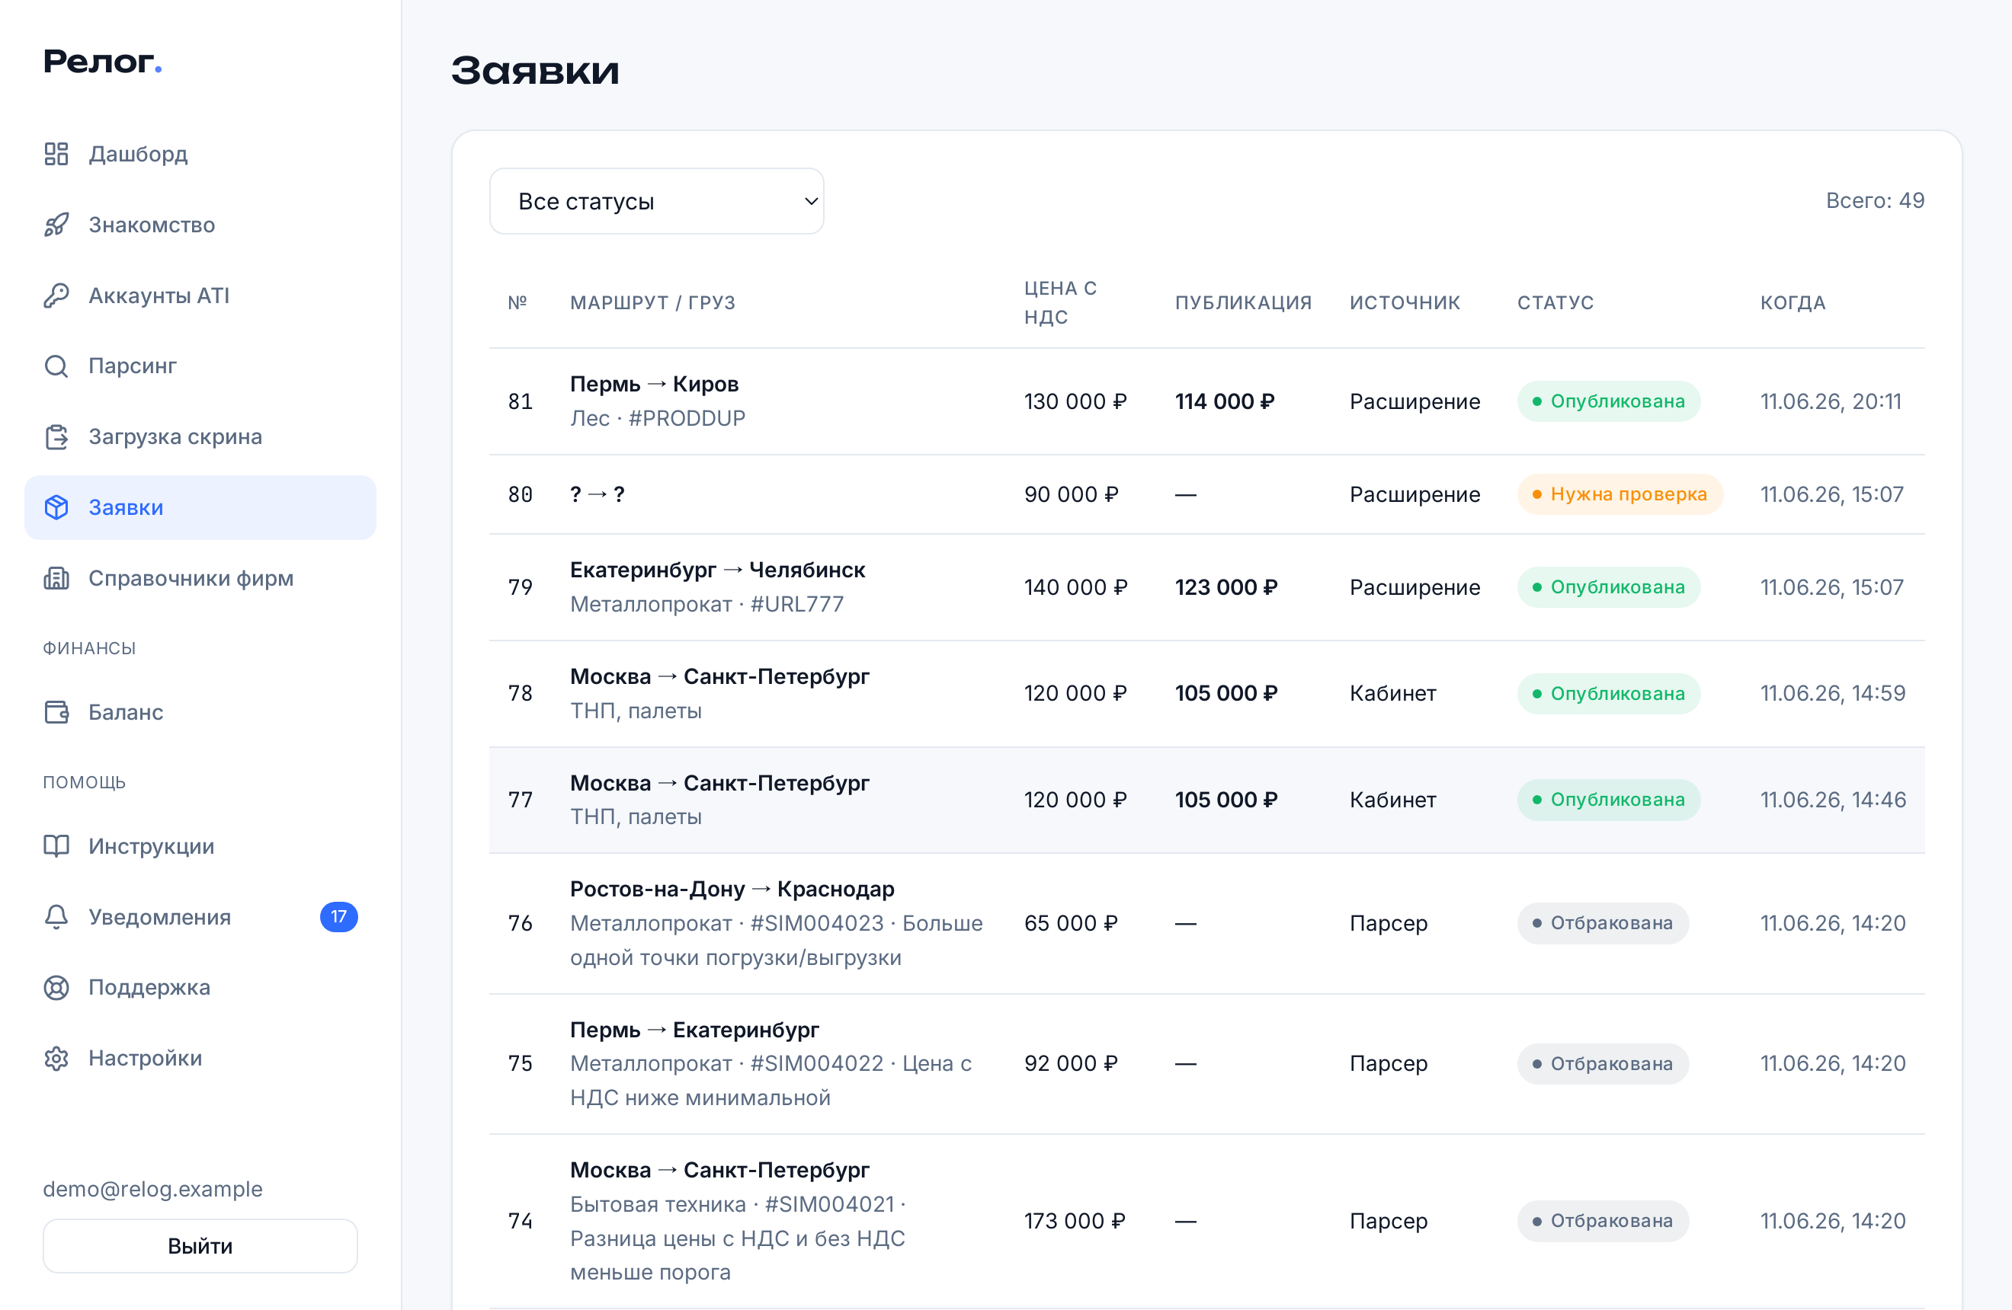Go to the Знакомство section

click(x=200, y=225)
